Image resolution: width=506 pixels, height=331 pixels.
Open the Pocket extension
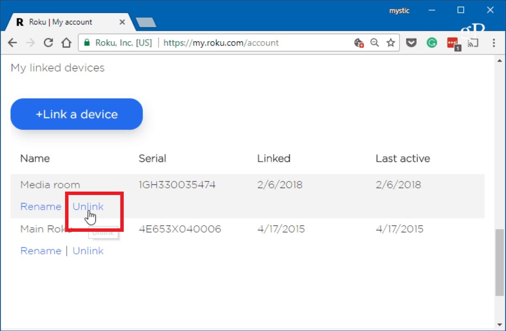pyautogui.click(x=411, y=43)
